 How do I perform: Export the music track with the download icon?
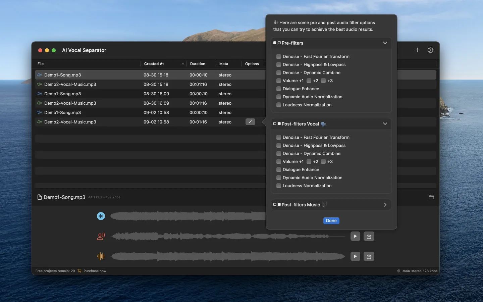(x=369, y=256)
